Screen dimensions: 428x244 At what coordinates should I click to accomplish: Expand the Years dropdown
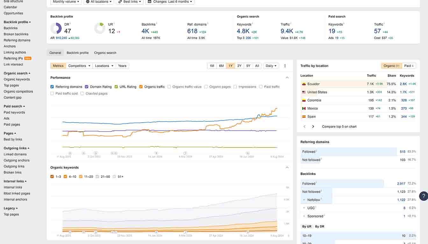tap(122, 66)
